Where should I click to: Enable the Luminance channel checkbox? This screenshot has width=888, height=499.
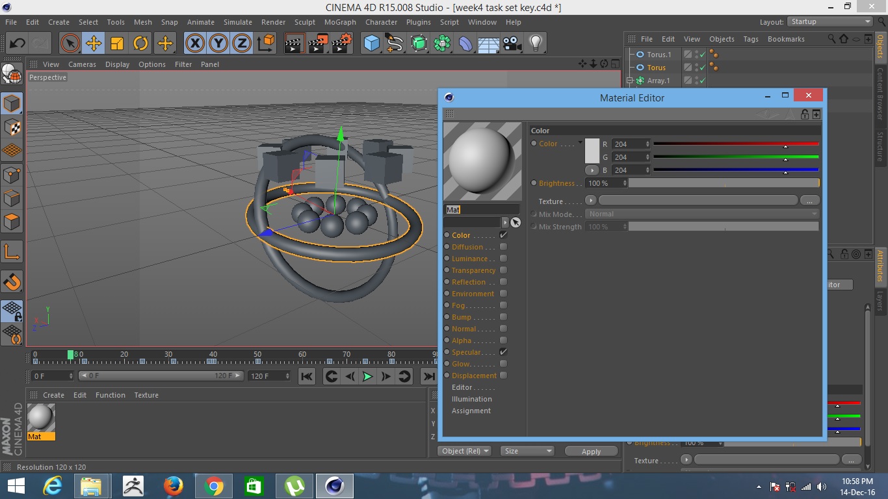[503, 259]
